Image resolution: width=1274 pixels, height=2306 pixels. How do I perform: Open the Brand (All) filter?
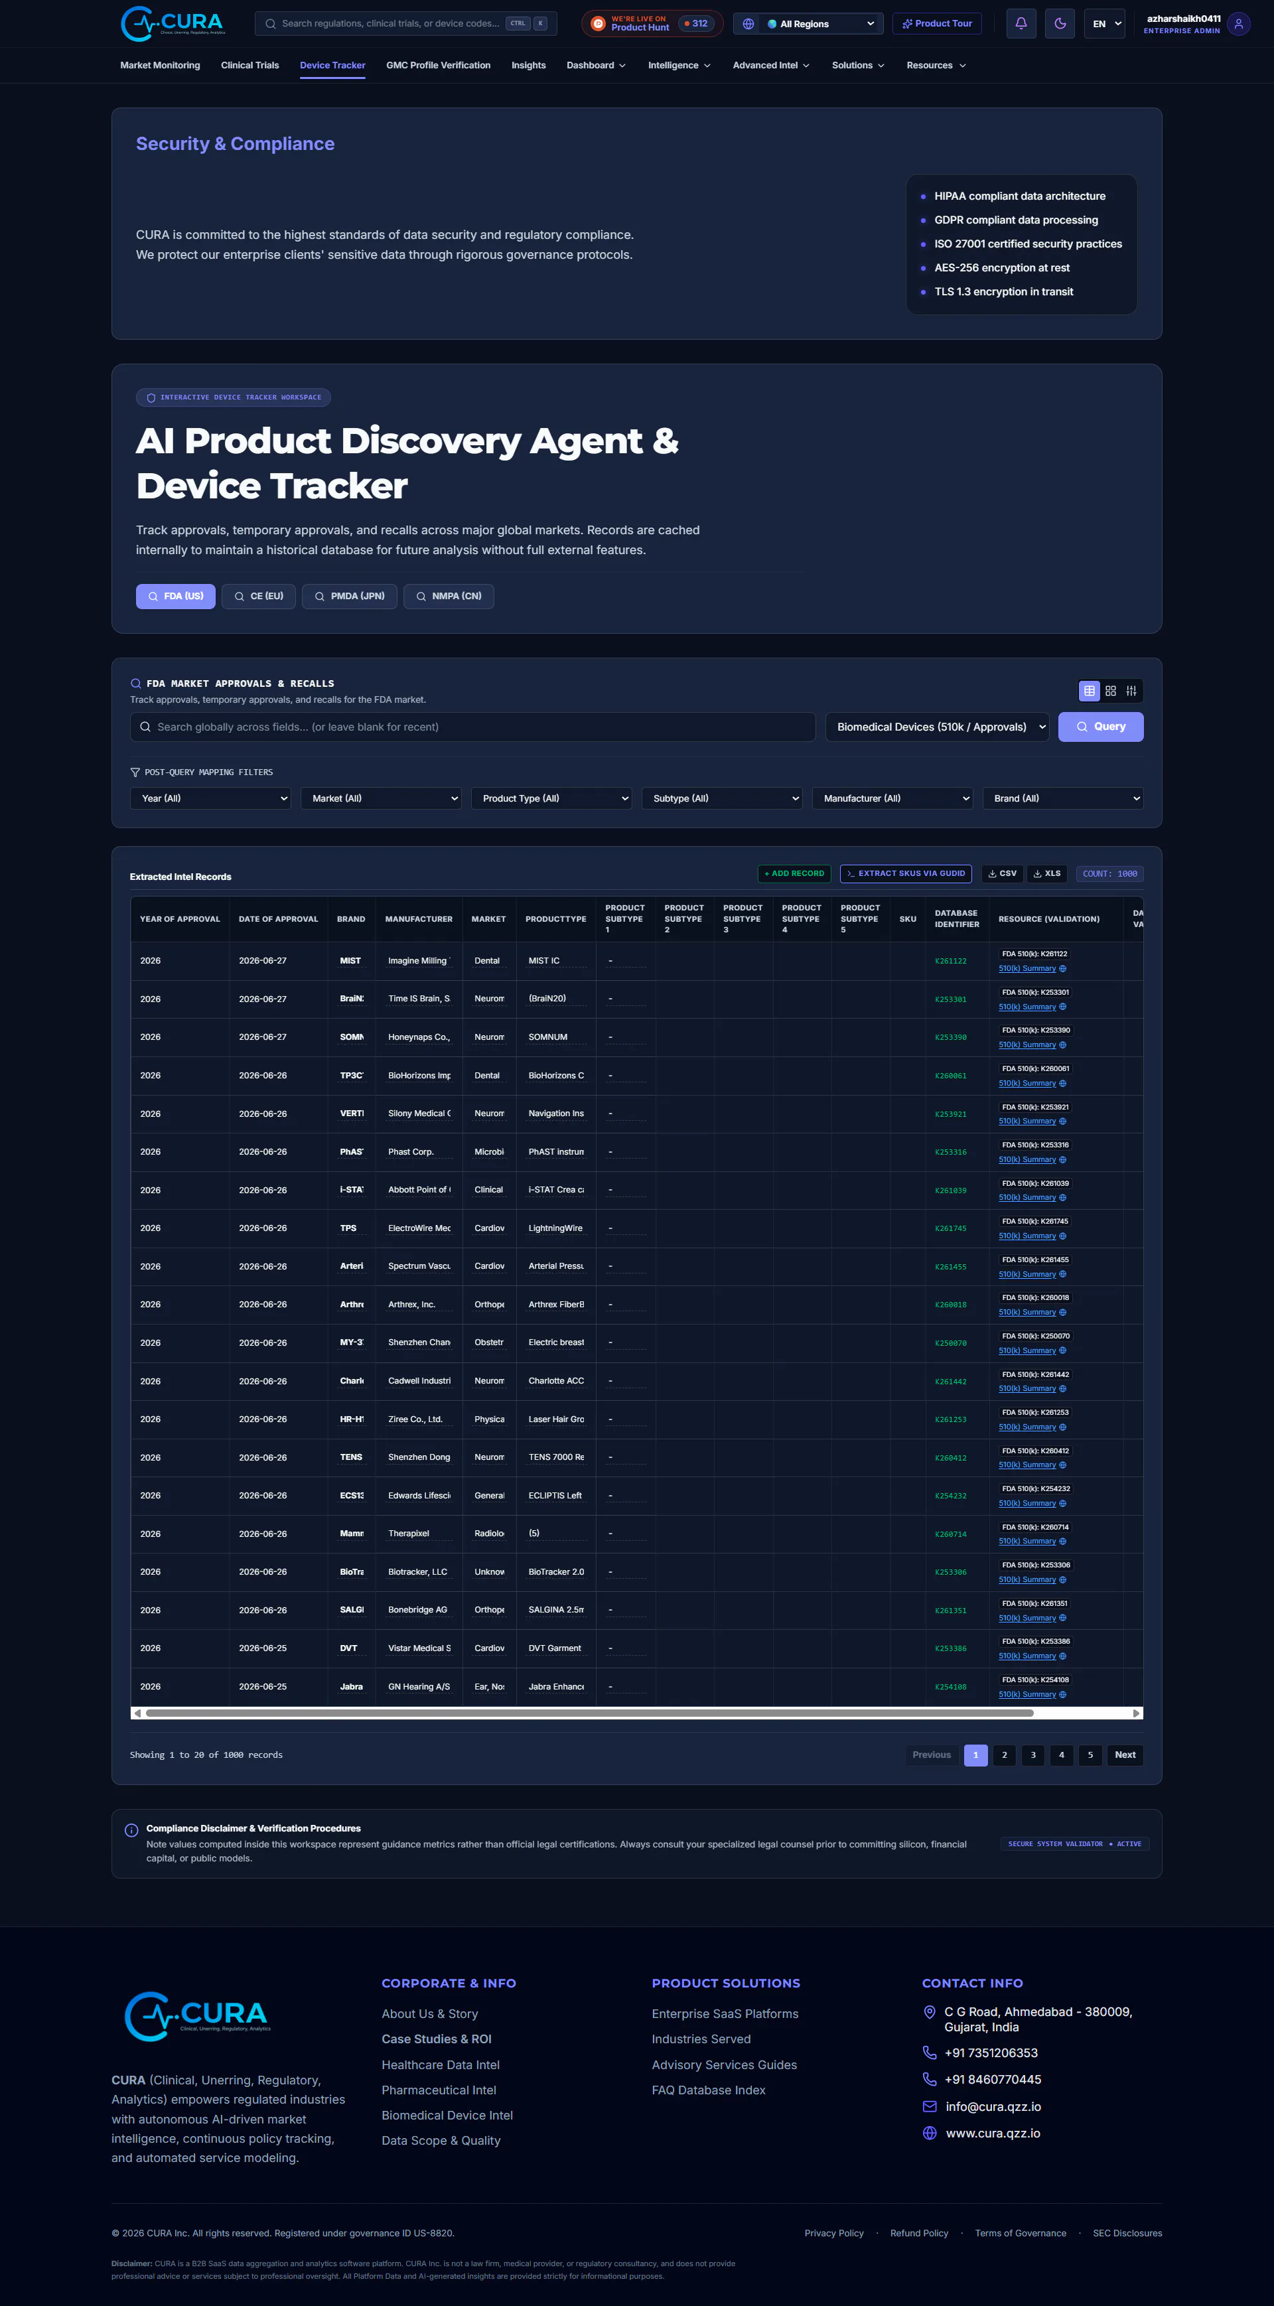click(x=1063, y=798)
